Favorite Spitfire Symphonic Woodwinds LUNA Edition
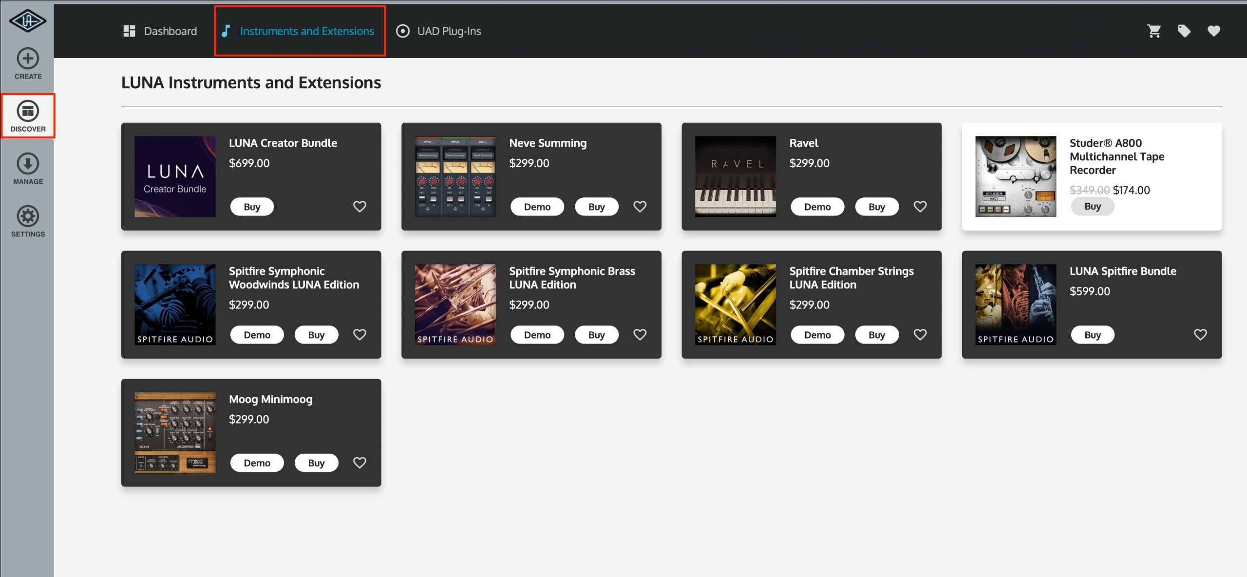This screenshot has height=577, width=1247. click(x=359, y=335)
